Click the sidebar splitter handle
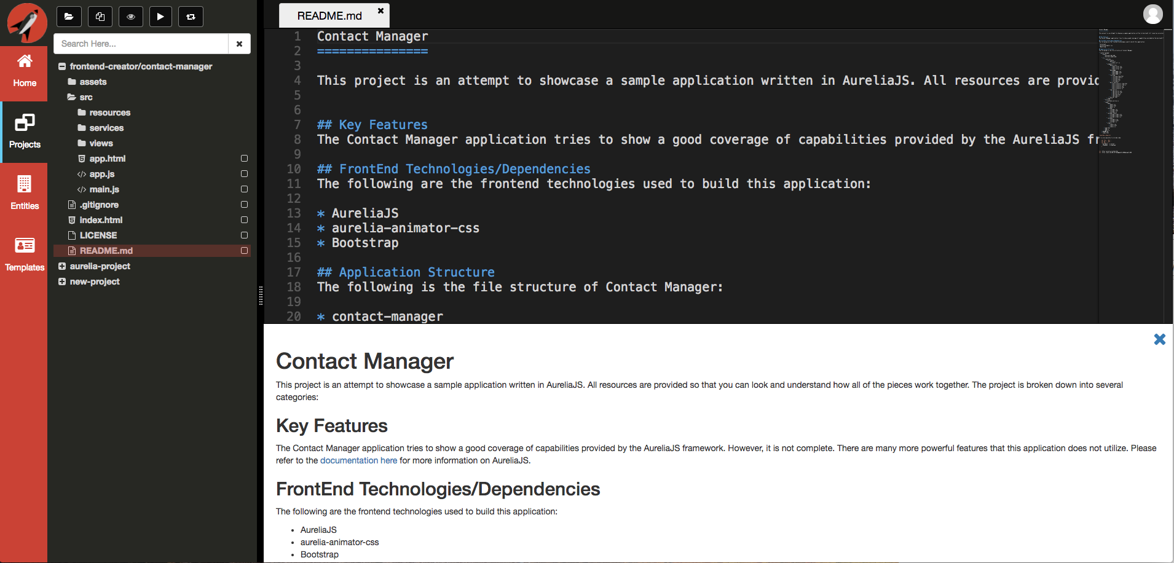Image resolution: width=1174 pixels, height=563 pixels. [x=261, y=296]
